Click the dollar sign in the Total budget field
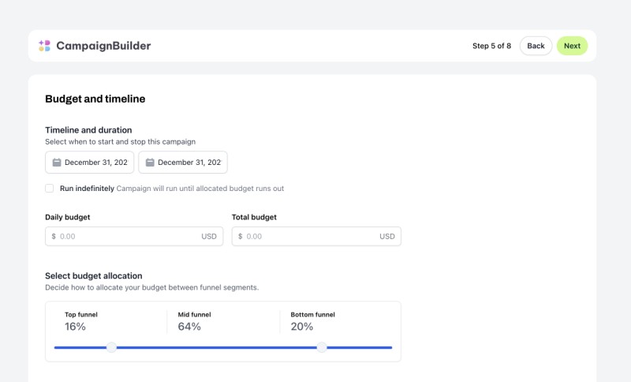 (241, 236)
